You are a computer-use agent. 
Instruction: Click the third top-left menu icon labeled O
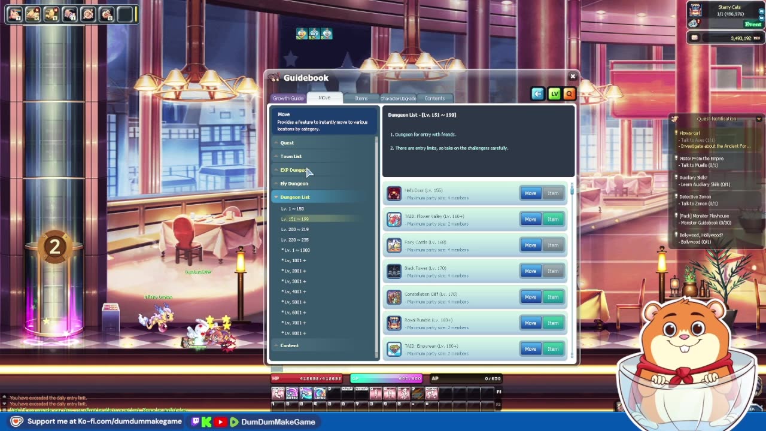(51, 14)
